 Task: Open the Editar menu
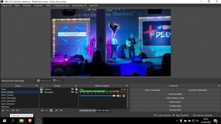pos(17,6)
